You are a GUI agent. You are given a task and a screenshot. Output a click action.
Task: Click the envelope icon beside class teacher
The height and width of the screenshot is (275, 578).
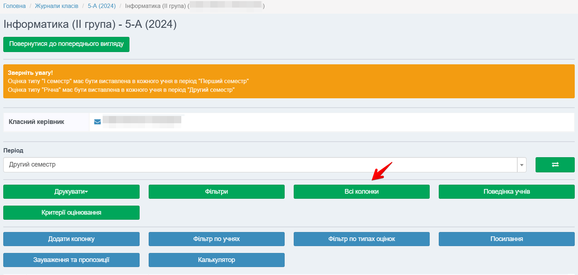point(97,122)
